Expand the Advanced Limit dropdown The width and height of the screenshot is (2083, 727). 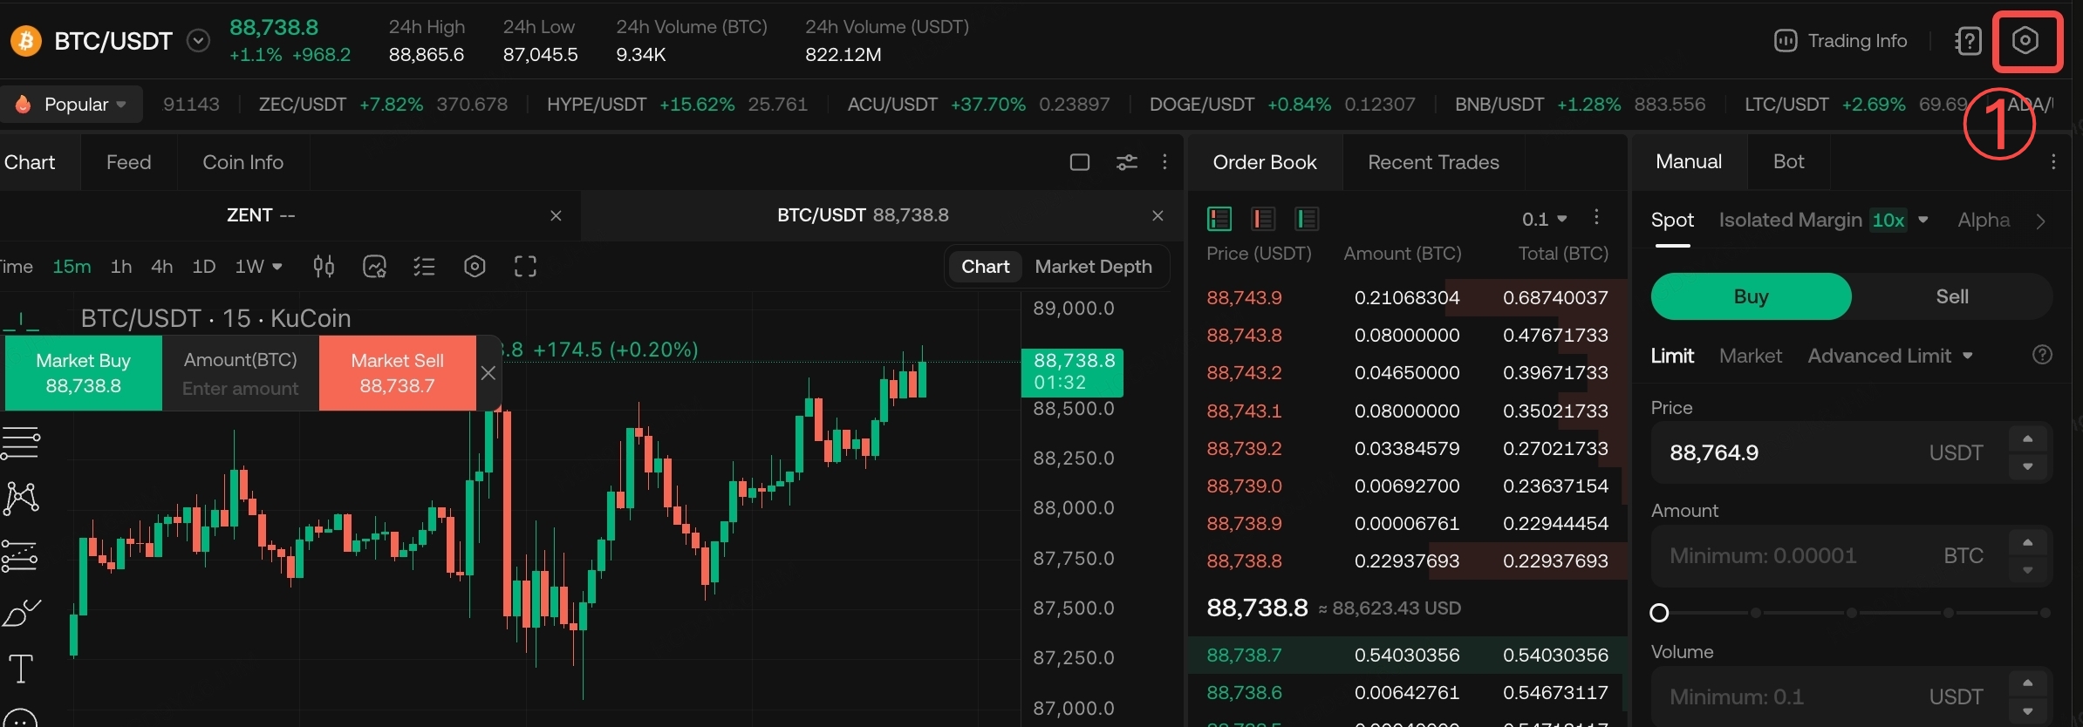point(1889,356)
